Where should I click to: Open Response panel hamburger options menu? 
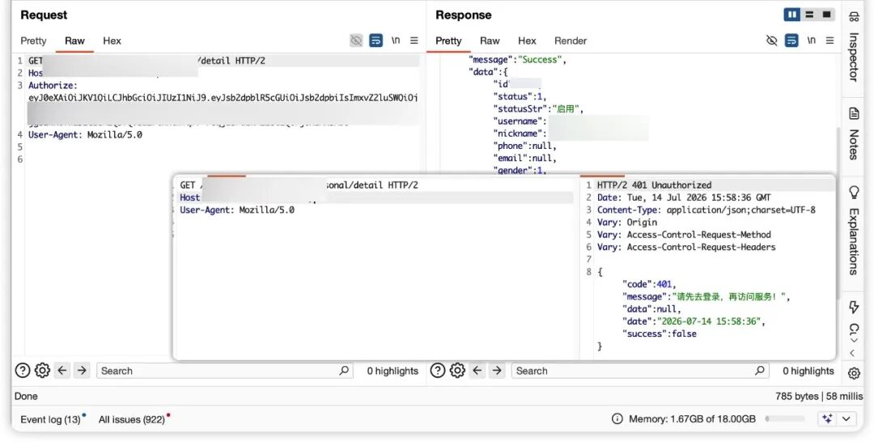click(830, 40)
